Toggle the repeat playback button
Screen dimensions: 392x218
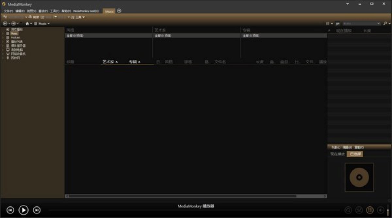tap(349, 210)
